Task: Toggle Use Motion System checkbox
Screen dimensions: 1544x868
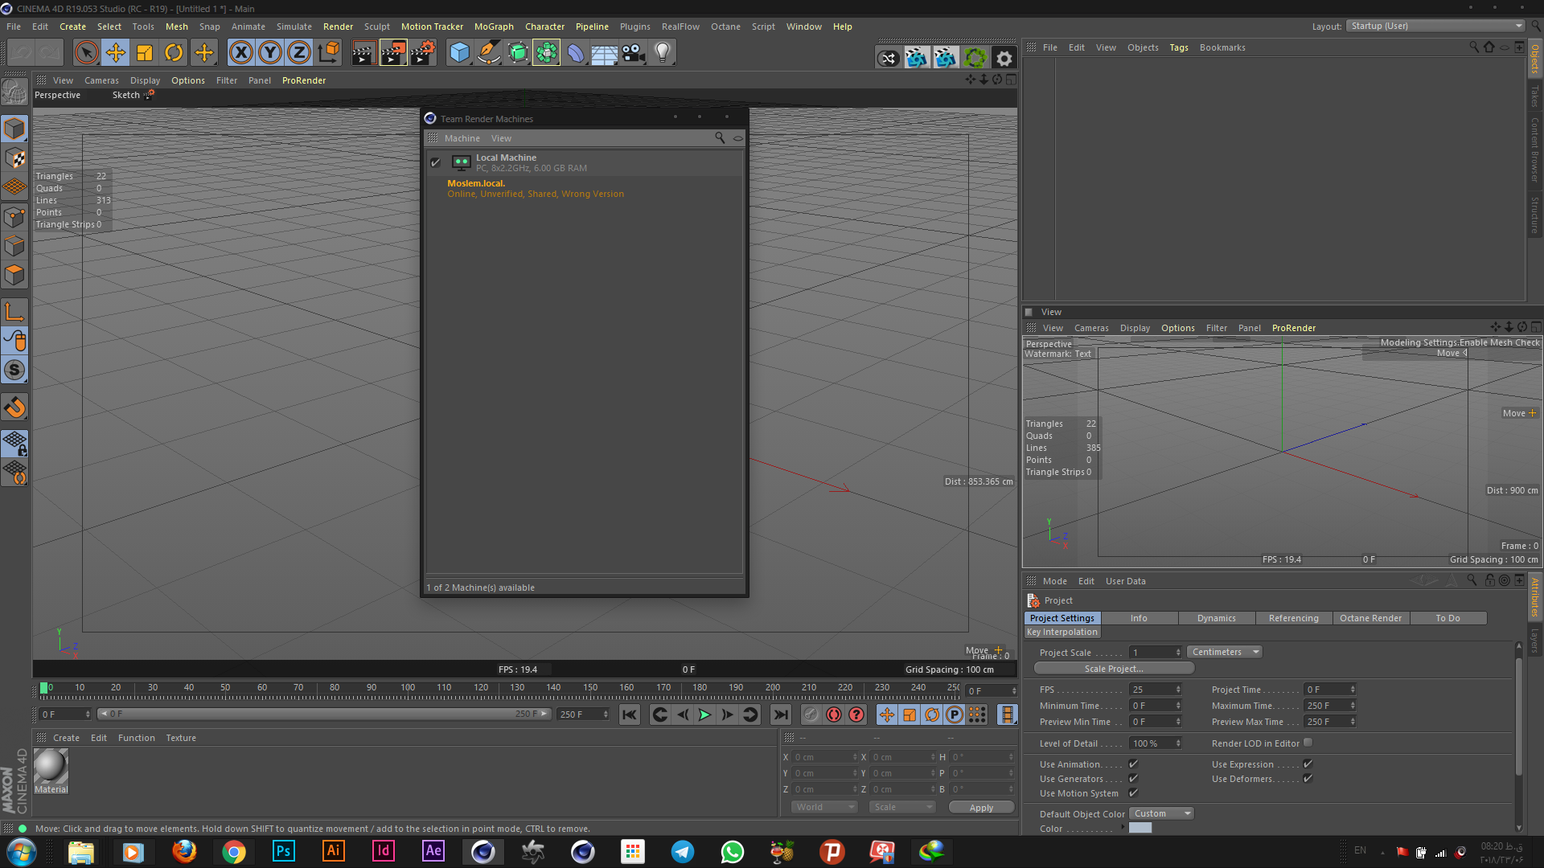Action: click(1133, 793)
